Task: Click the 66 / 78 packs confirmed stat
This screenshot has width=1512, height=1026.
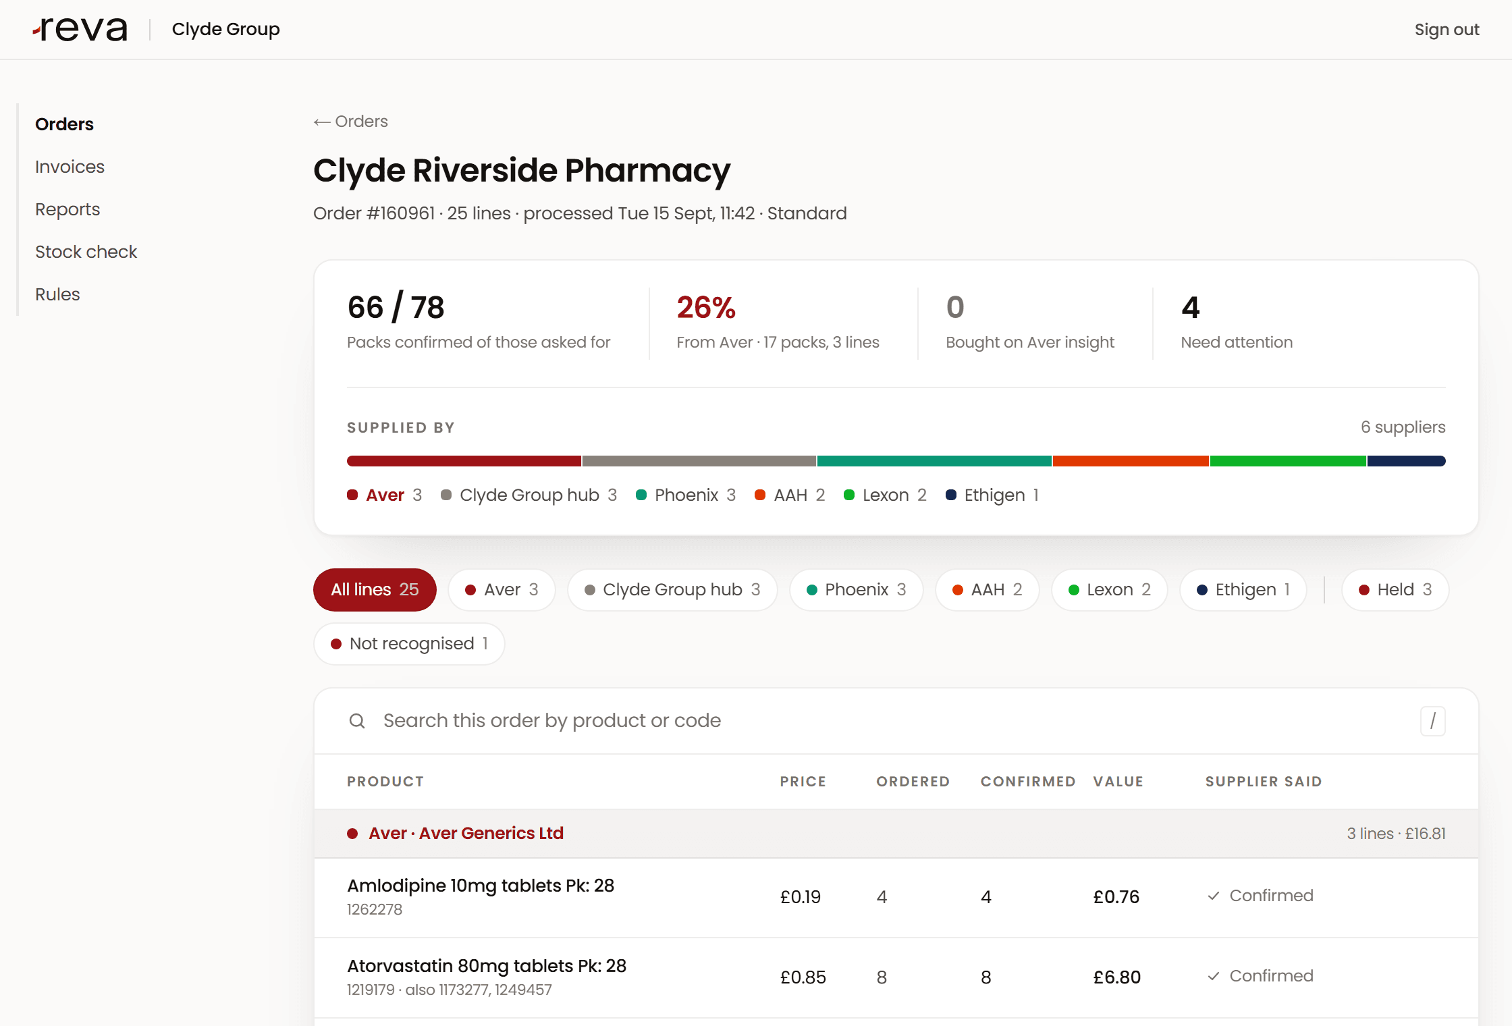Action: (479, 323)
